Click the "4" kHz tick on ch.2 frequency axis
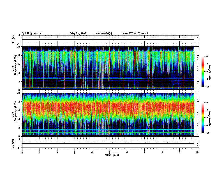Viewport: 222px width, 171px height. click(x=19, y=119)
